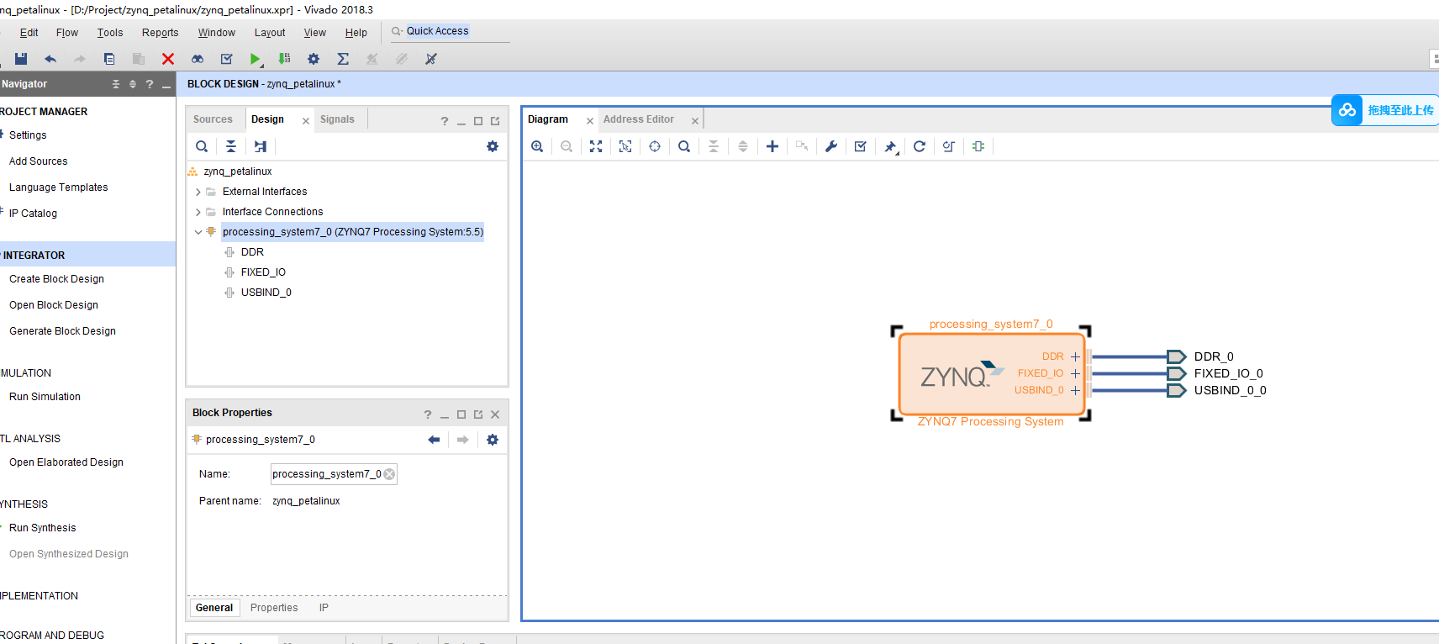Open the Tools menu
This screenshot has width=1439, height=644.
[110, 33]
